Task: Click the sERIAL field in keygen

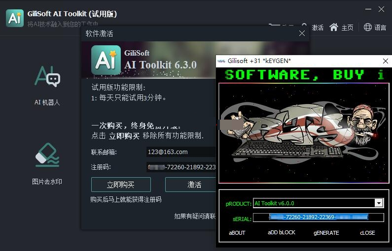Action: click(x=319, y=218)
